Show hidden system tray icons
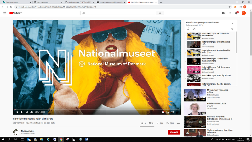This screenshot has height=142, width=252. (217, 139)
